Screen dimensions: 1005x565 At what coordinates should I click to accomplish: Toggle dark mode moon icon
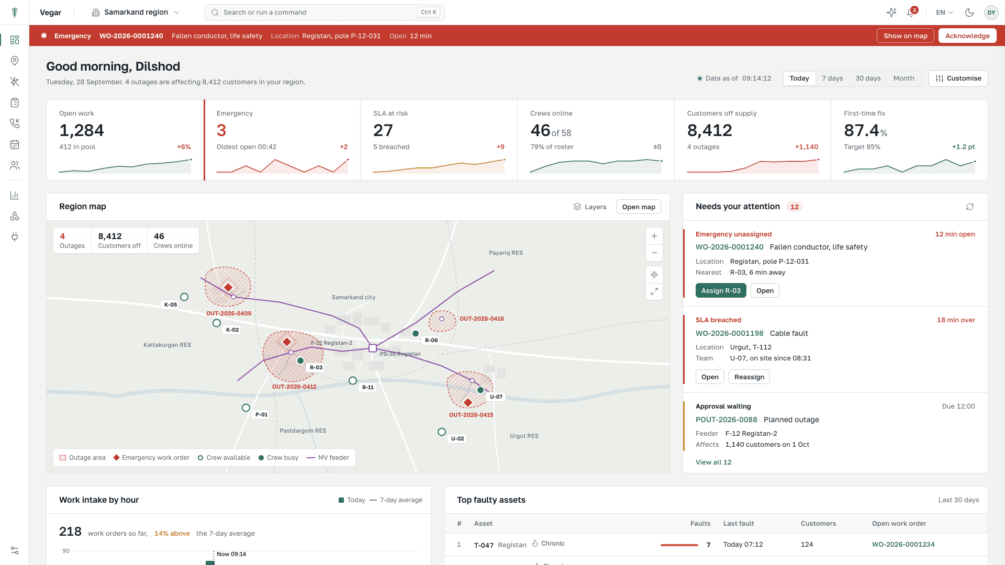[x=969, y=13]
